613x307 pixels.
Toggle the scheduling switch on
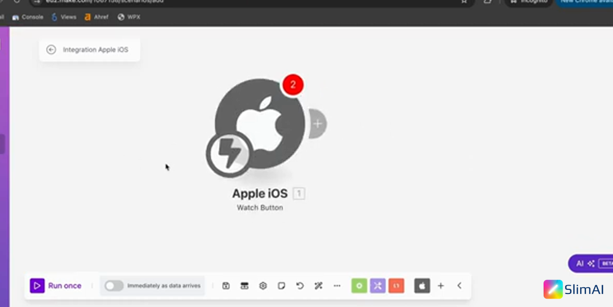114,286
